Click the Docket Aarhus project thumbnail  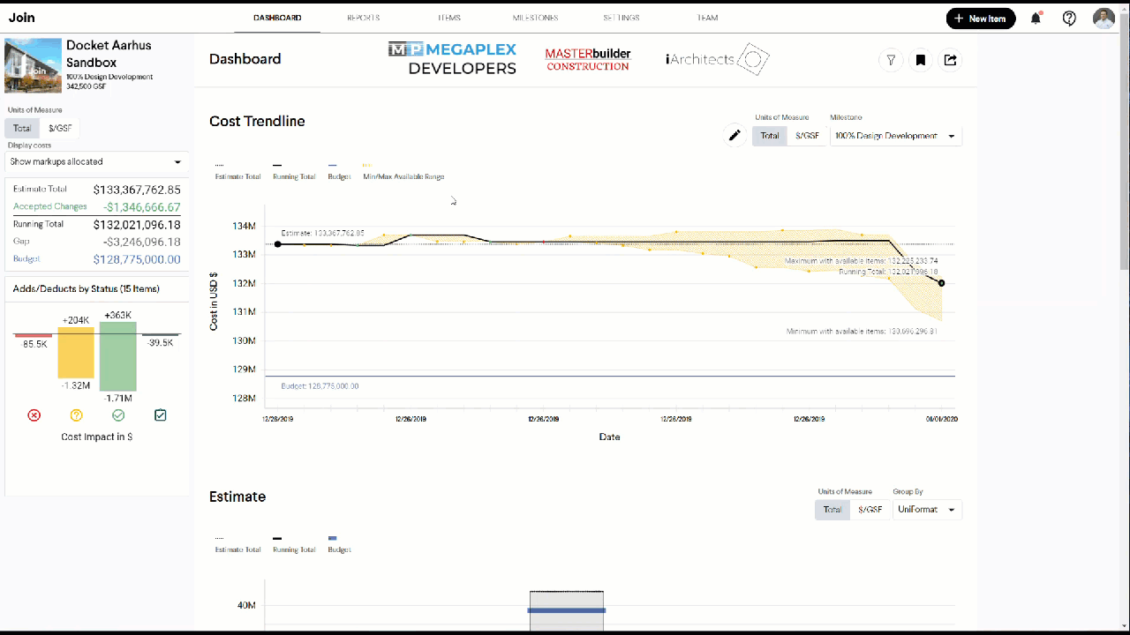[33, 65]
